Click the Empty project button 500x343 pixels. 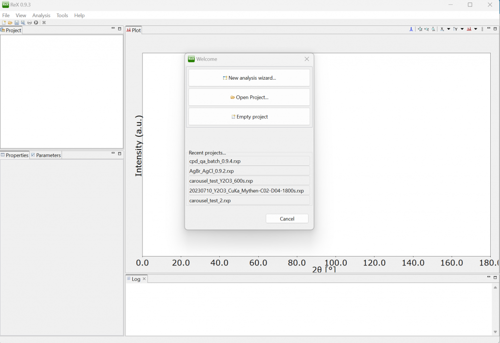249,117
